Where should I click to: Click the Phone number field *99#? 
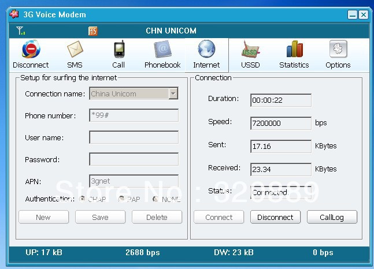coord(134,115)
